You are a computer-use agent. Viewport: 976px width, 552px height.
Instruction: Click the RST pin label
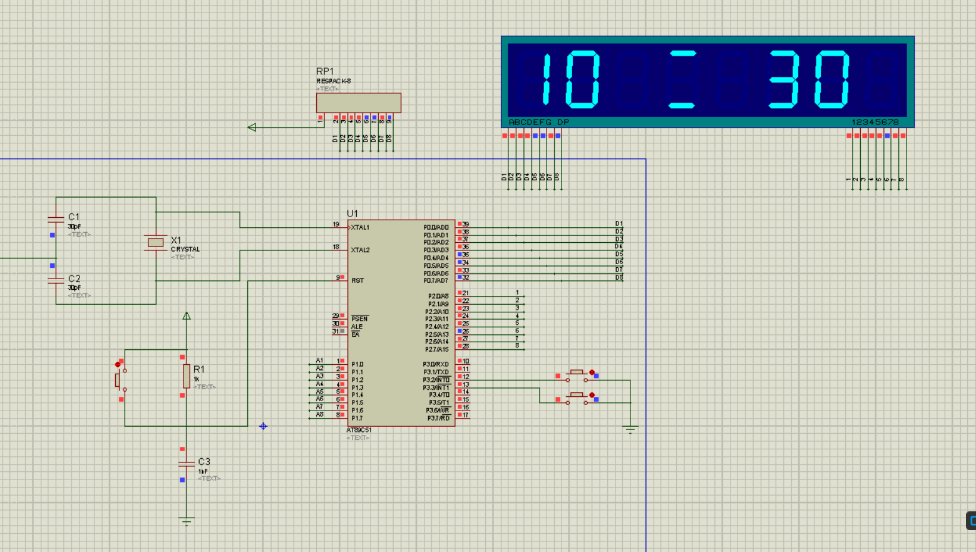(357, 280)
